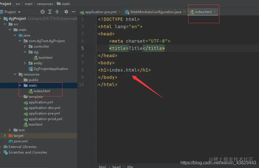Click the Spring Boot DyjProjectApplication class icon
Screen dimensions: 259x168
click(31, 69)
